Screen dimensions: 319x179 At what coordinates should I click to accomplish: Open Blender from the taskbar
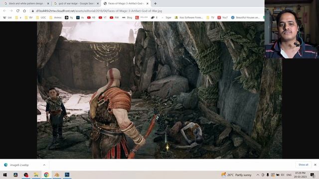click(x=57, y=175)
